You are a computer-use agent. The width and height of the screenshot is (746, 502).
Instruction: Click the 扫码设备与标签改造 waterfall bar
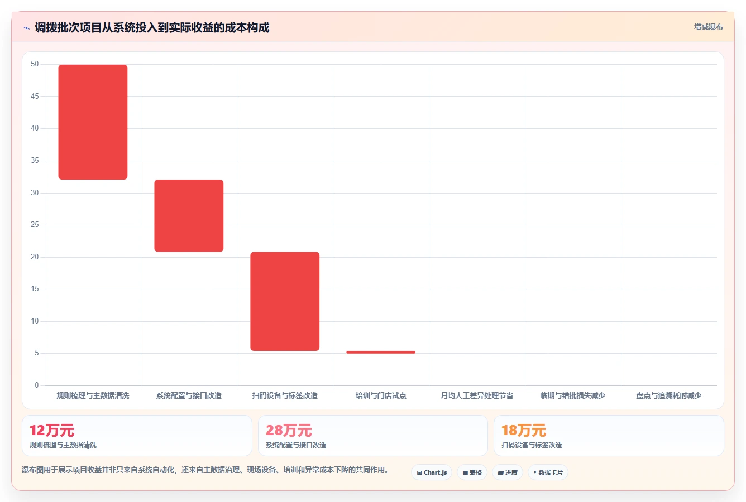[285, 301]
